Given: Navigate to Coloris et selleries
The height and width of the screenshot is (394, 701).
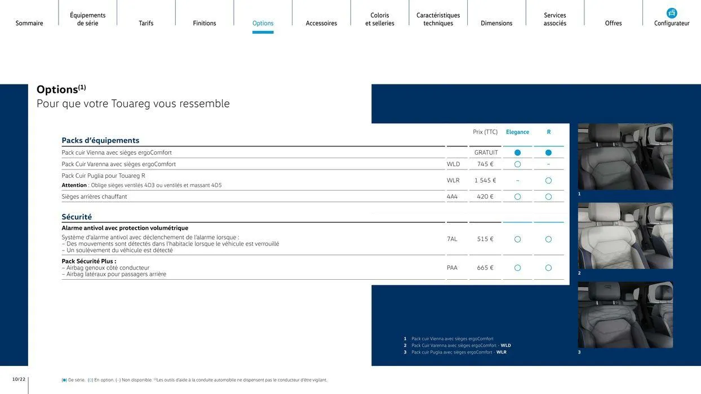Looking at the screenshot, I should [380, 19].
